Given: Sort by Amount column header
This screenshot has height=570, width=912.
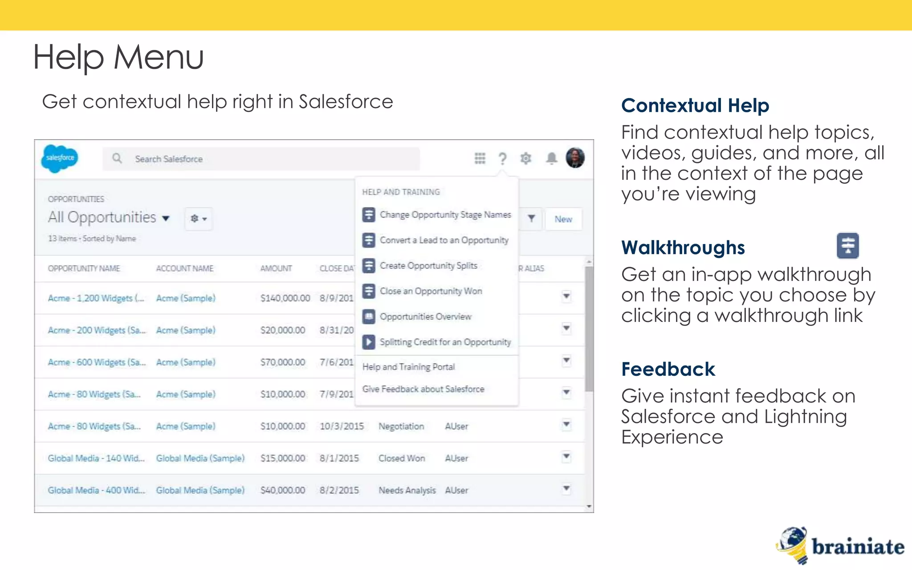Looking at the screenshot, I should 276,269.
